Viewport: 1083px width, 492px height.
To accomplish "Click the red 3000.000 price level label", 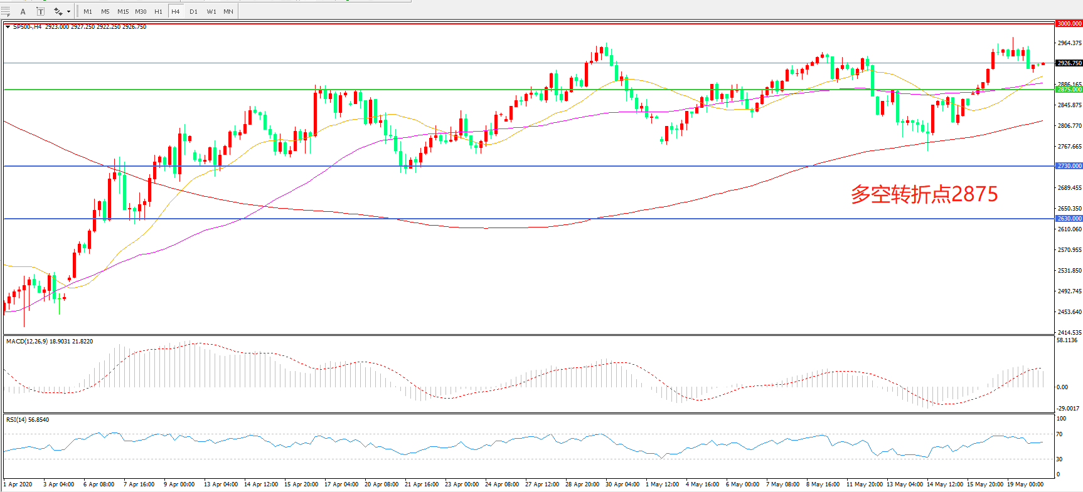I will [x=1069, y=24].
